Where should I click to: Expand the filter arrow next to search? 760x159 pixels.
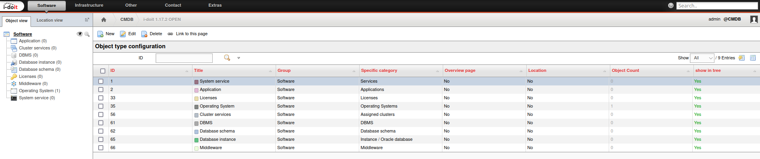[x=238, y=58]
